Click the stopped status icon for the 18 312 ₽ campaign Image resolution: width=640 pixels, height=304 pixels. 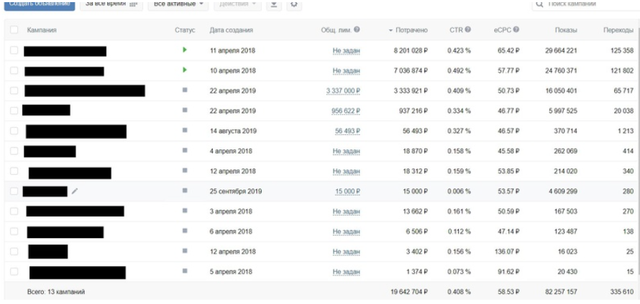coord(185,170)
